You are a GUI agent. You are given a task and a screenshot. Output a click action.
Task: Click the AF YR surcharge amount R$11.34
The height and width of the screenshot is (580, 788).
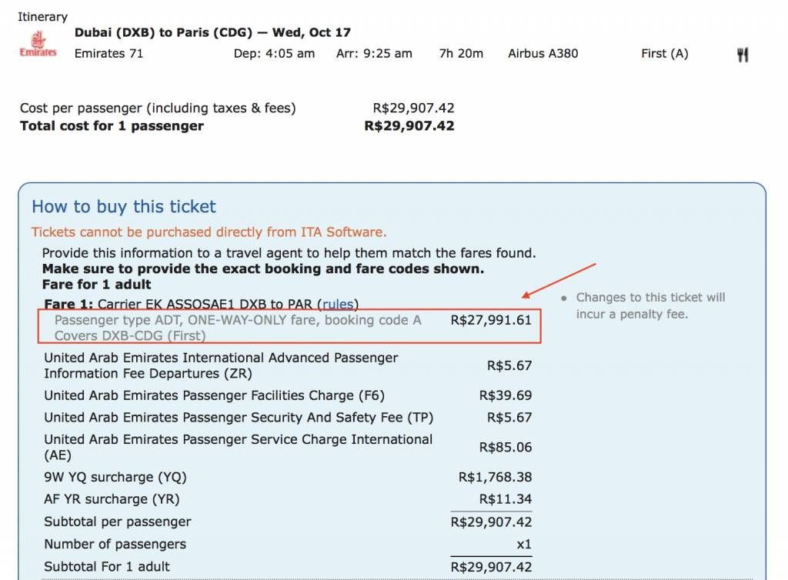506,499
